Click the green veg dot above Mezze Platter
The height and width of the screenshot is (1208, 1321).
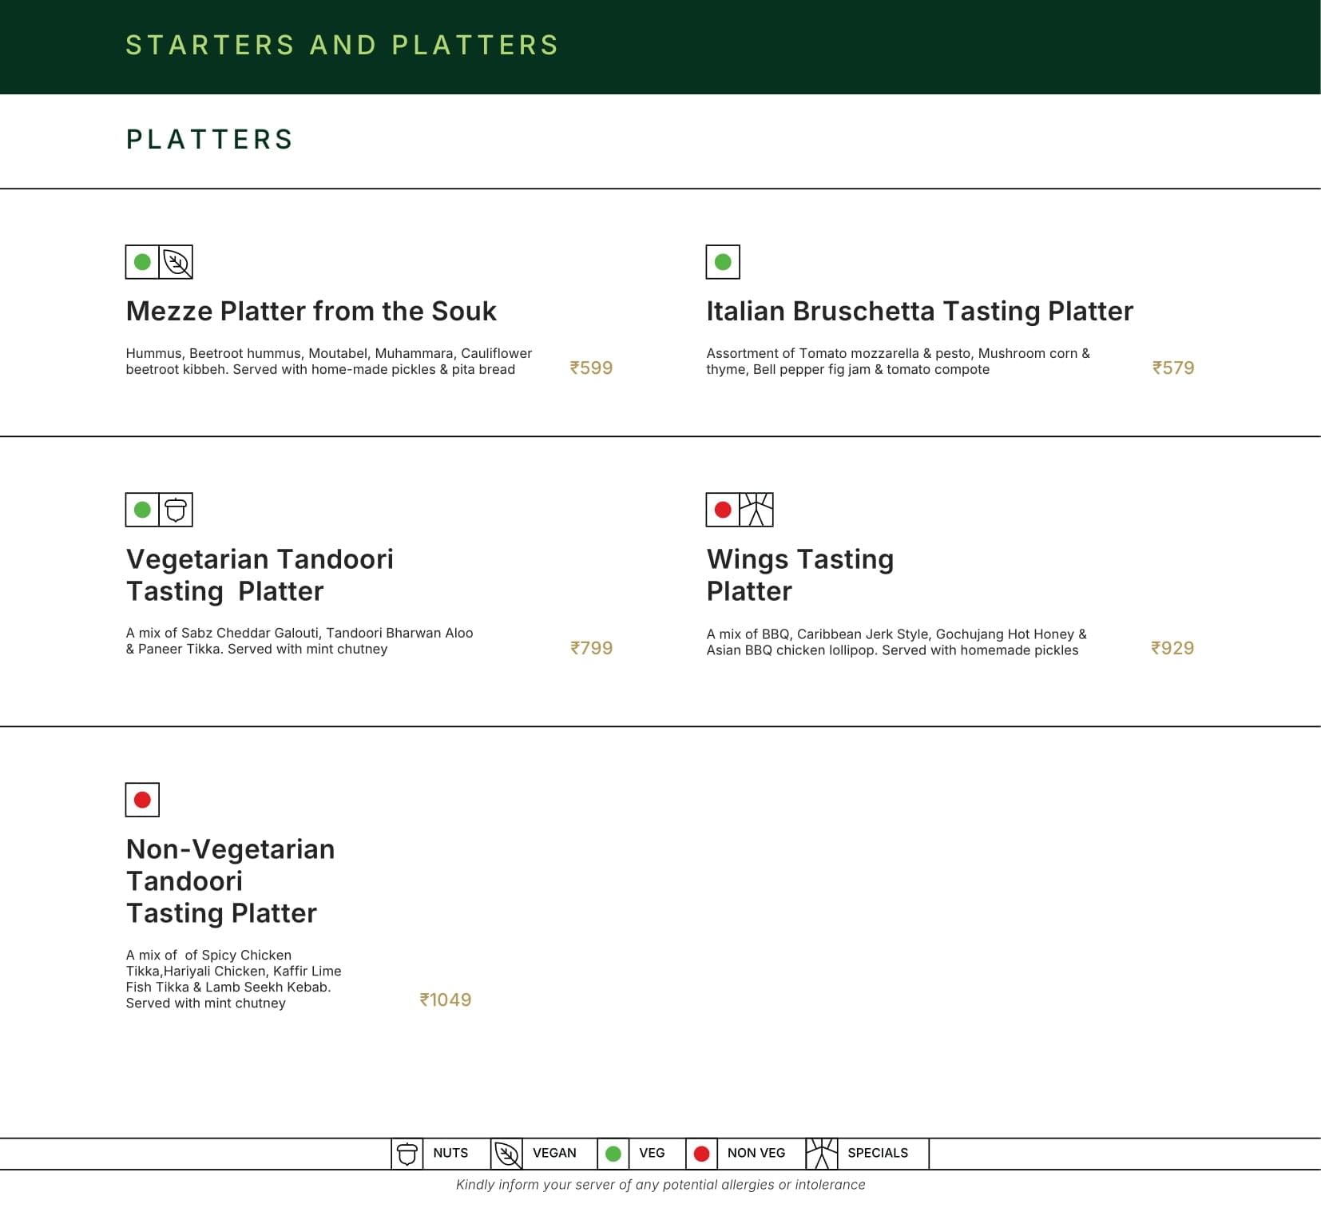click(142, 262)
